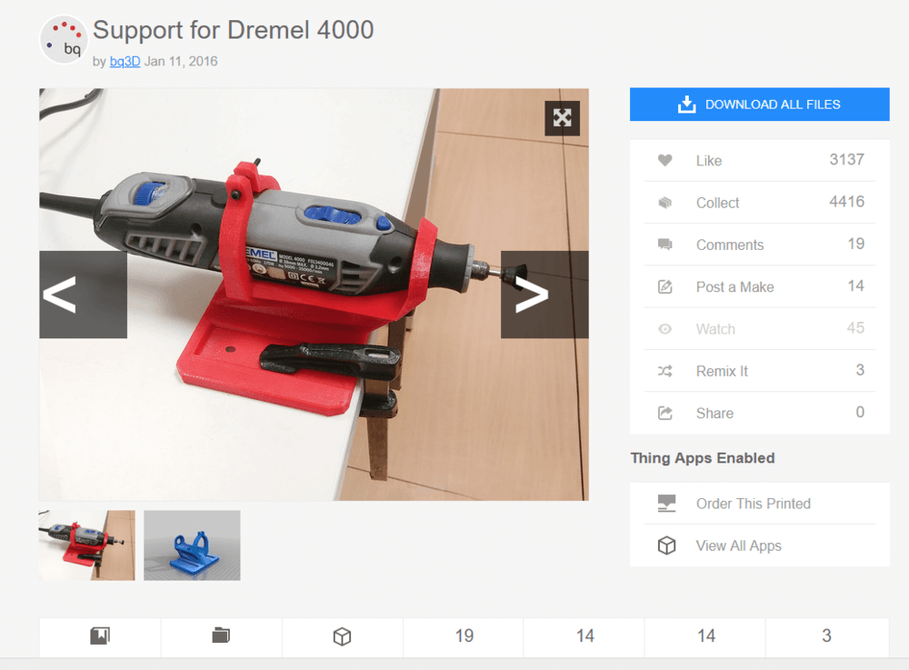Click the Comments speech bubble icon
909x670 pixels.
click(x=665, y=245)
